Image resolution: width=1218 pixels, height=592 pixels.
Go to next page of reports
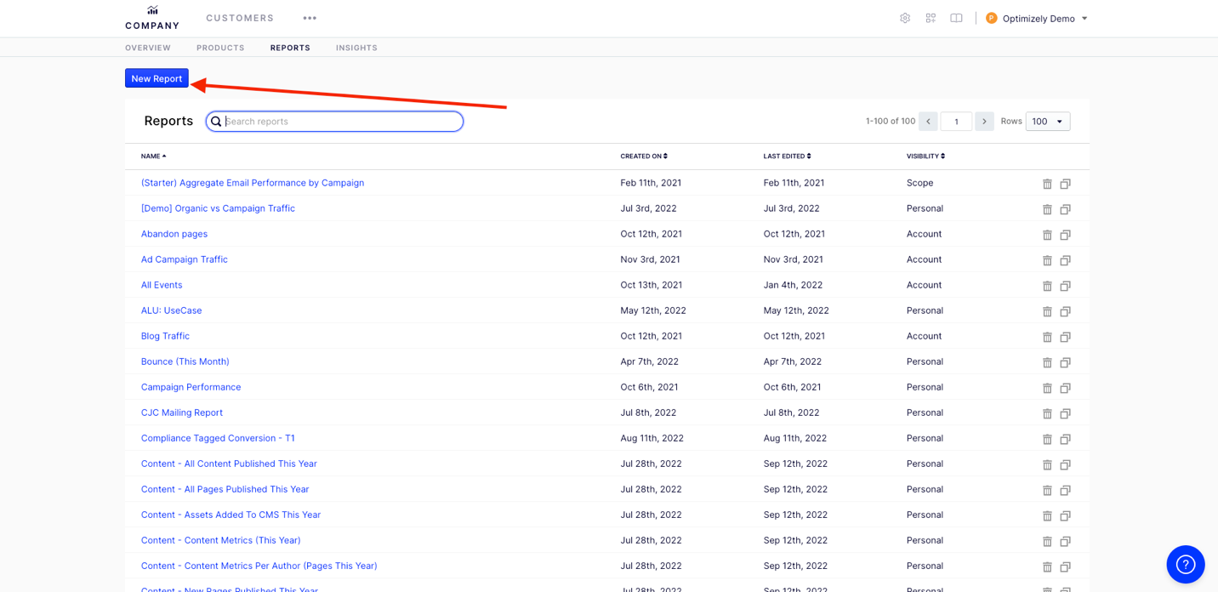tap(984, 121)
